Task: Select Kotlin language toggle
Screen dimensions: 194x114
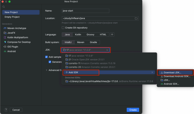Action: click(x=78, y=35)
